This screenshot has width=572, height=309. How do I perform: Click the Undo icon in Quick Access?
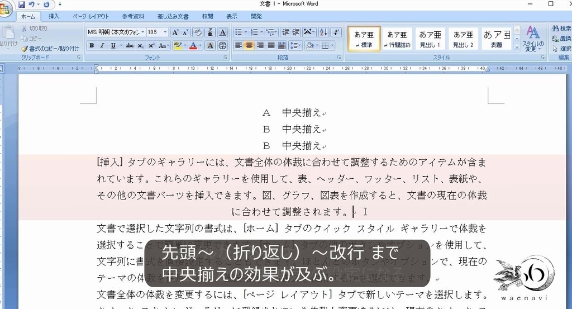tap(31, 4)
